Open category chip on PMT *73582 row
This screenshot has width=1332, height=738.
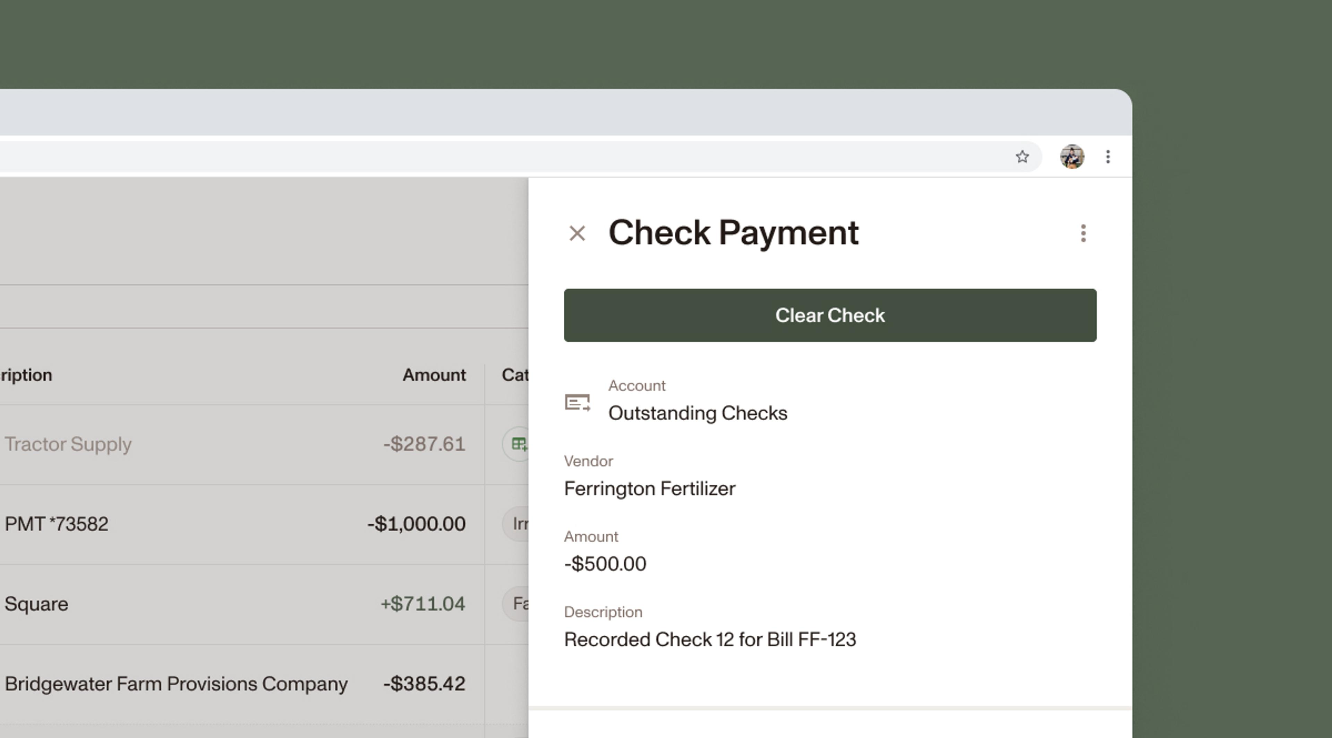518,524
